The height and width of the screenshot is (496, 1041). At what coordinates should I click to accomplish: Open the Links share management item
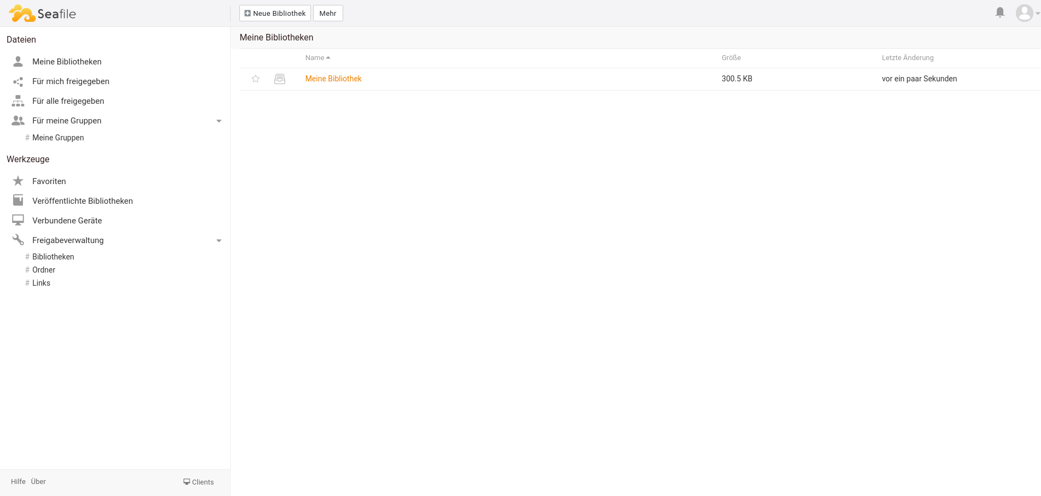click(41, 283)
